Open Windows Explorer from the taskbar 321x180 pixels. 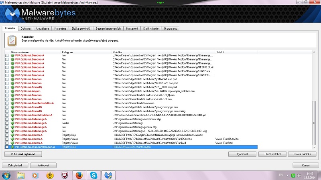[21, 175]
